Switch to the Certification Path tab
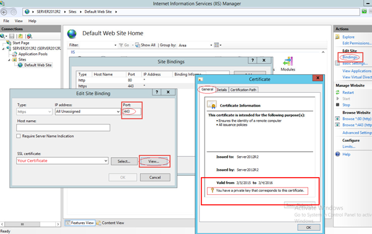Image resolution: width=372 pixels, height=234 pixels. pos(243,90)
